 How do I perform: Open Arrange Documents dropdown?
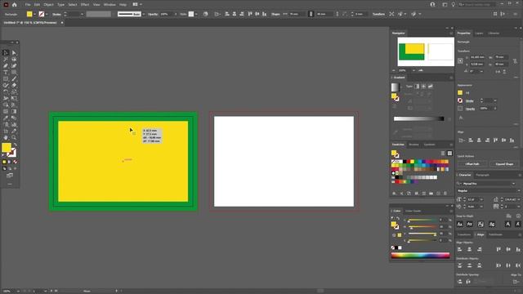[137, 5]
